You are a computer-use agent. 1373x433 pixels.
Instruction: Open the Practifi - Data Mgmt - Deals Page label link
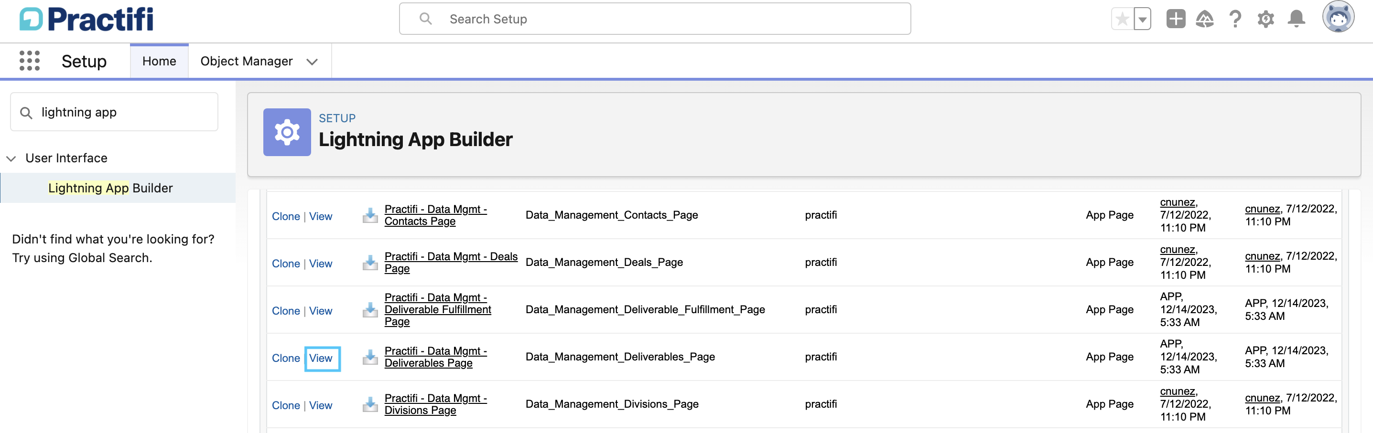click(x=451, y=263)
